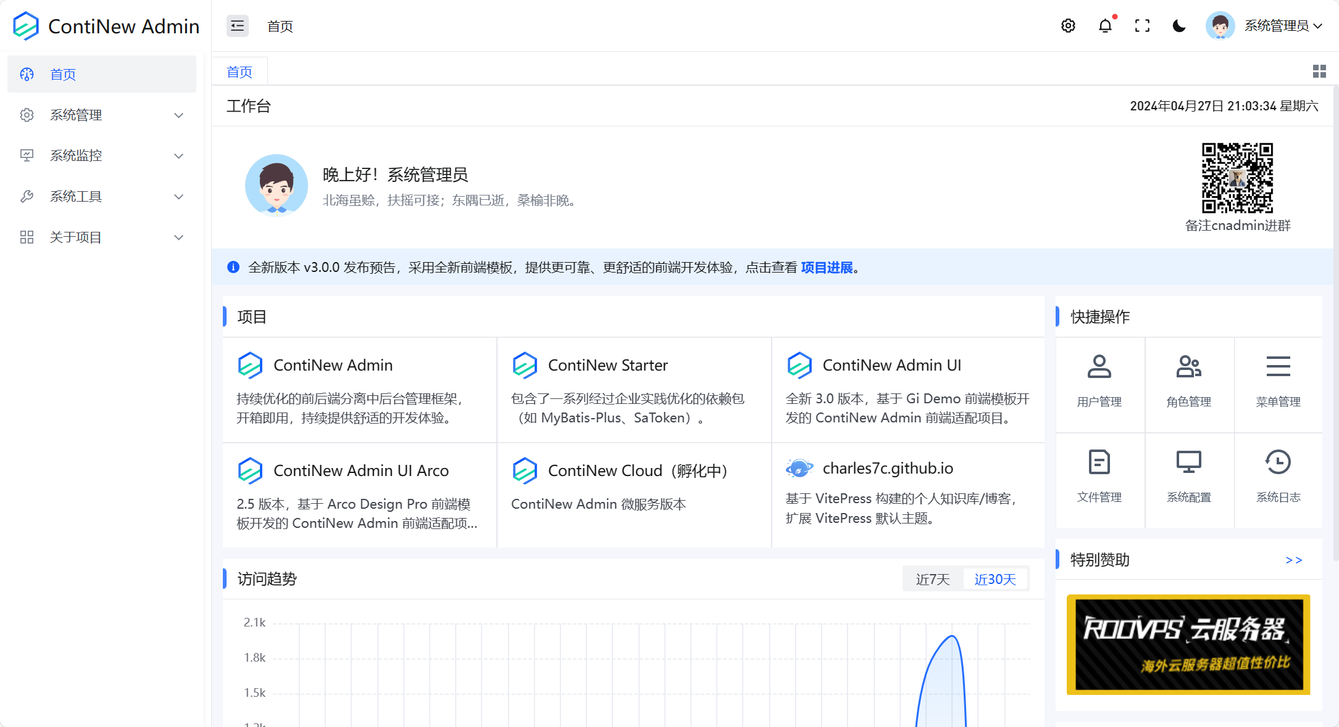Open the 特别赞助 >> link
The height and width of the screenshot is (727, 1339).
tap(1293, 559)
